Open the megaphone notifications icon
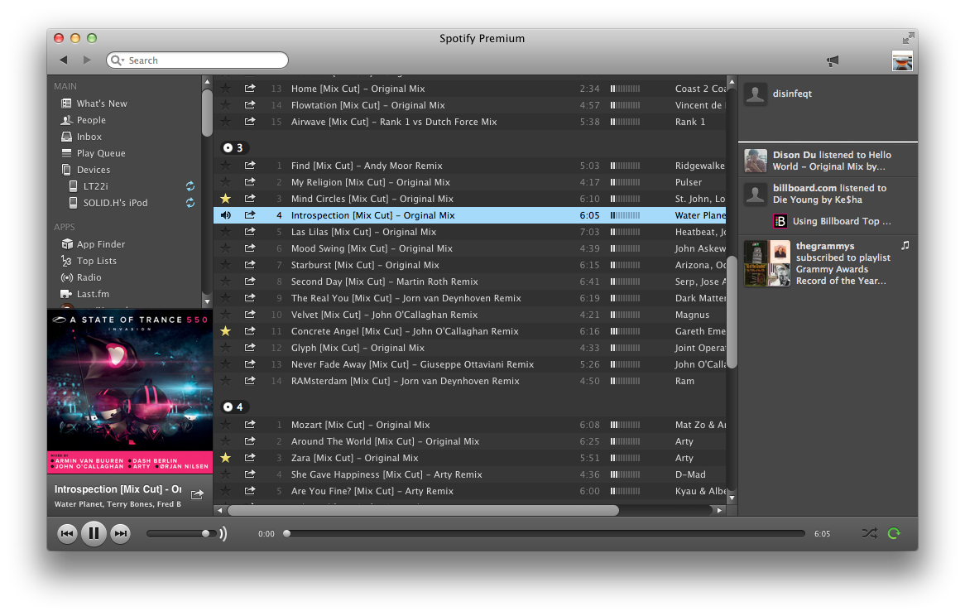 [832, 60]
